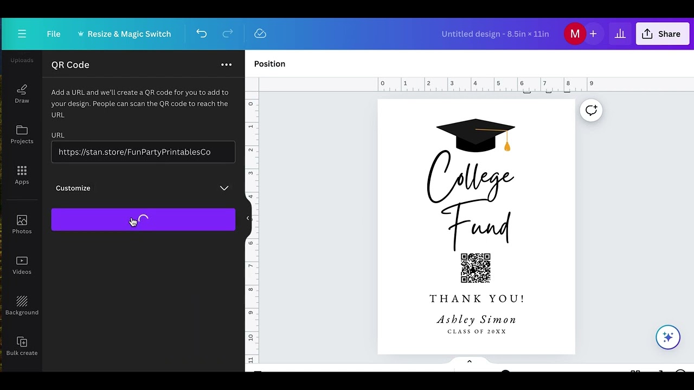Click the QR code URL field

[143, 152]
